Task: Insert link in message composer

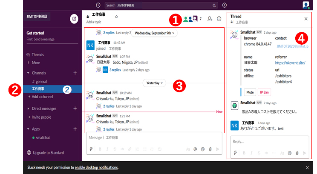Action: tap(130, 149)
